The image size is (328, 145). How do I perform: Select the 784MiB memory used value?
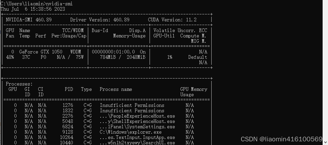pos(108,57)
